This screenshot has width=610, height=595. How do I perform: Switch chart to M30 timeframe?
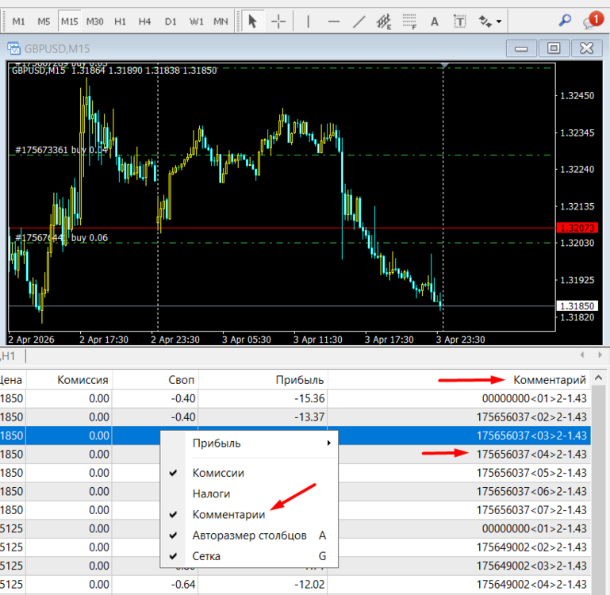click(94, 21)
